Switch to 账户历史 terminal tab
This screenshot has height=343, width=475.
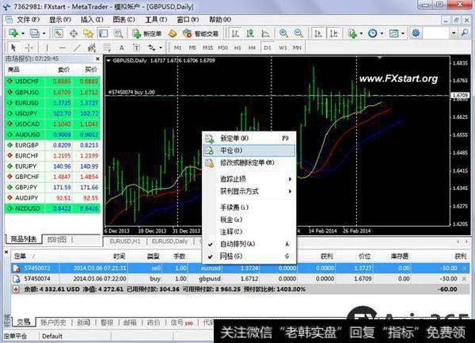tap(53, 322)
